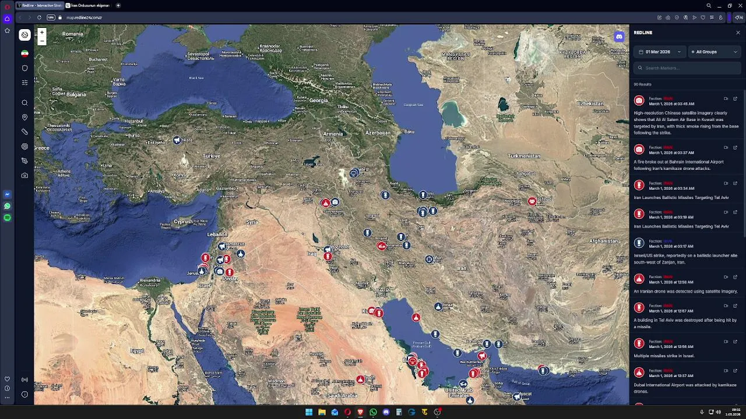Select Tel Aviv building destroyed report

686,316
